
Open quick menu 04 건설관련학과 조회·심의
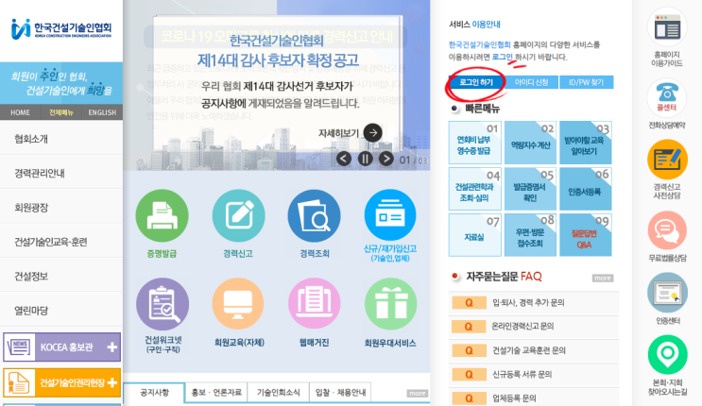(475, 189)
